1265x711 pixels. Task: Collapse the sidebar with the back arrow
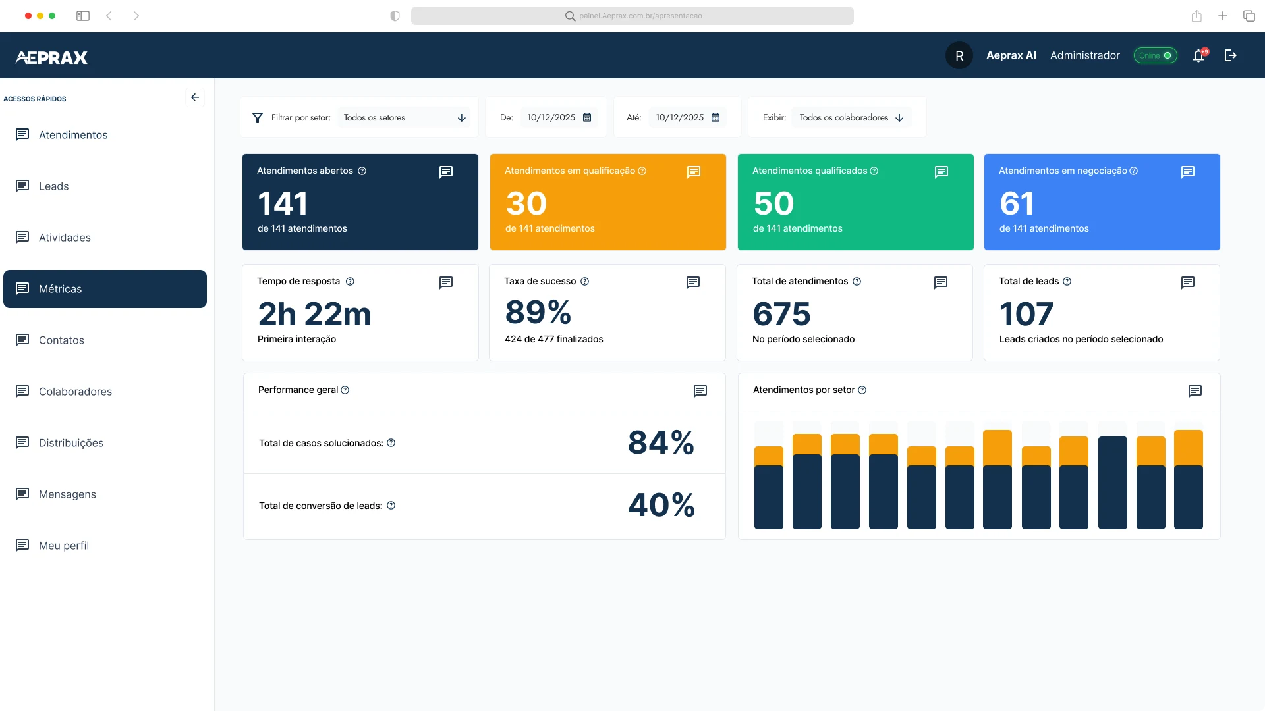195,97
